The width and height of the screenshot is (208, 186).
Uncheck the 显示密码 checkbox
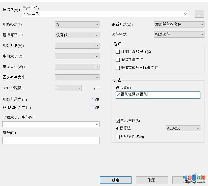coord(118,121)
